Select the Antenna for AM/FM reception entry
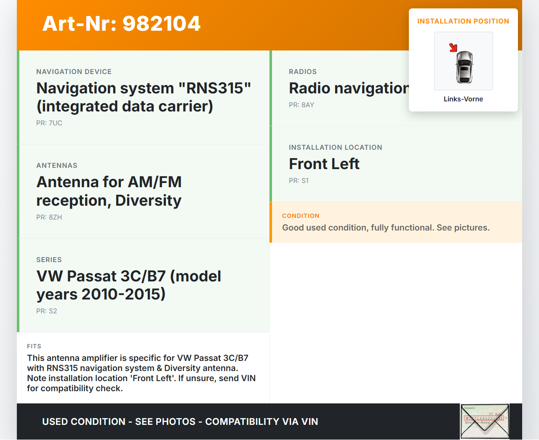This screenshot has width=539, height=440. pyautogui.click(x=109, y=191)
